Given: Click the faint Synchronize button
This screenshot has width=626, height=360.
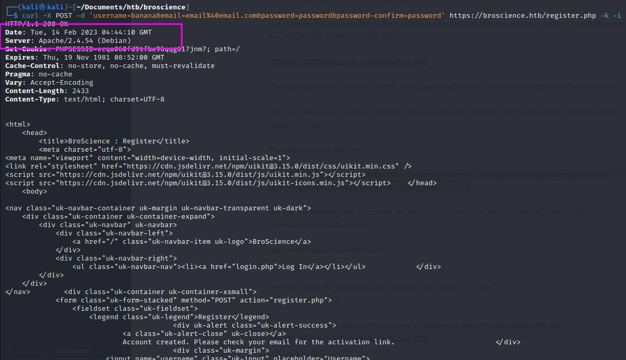Looking at the screenshot, I should pos(67,351).
